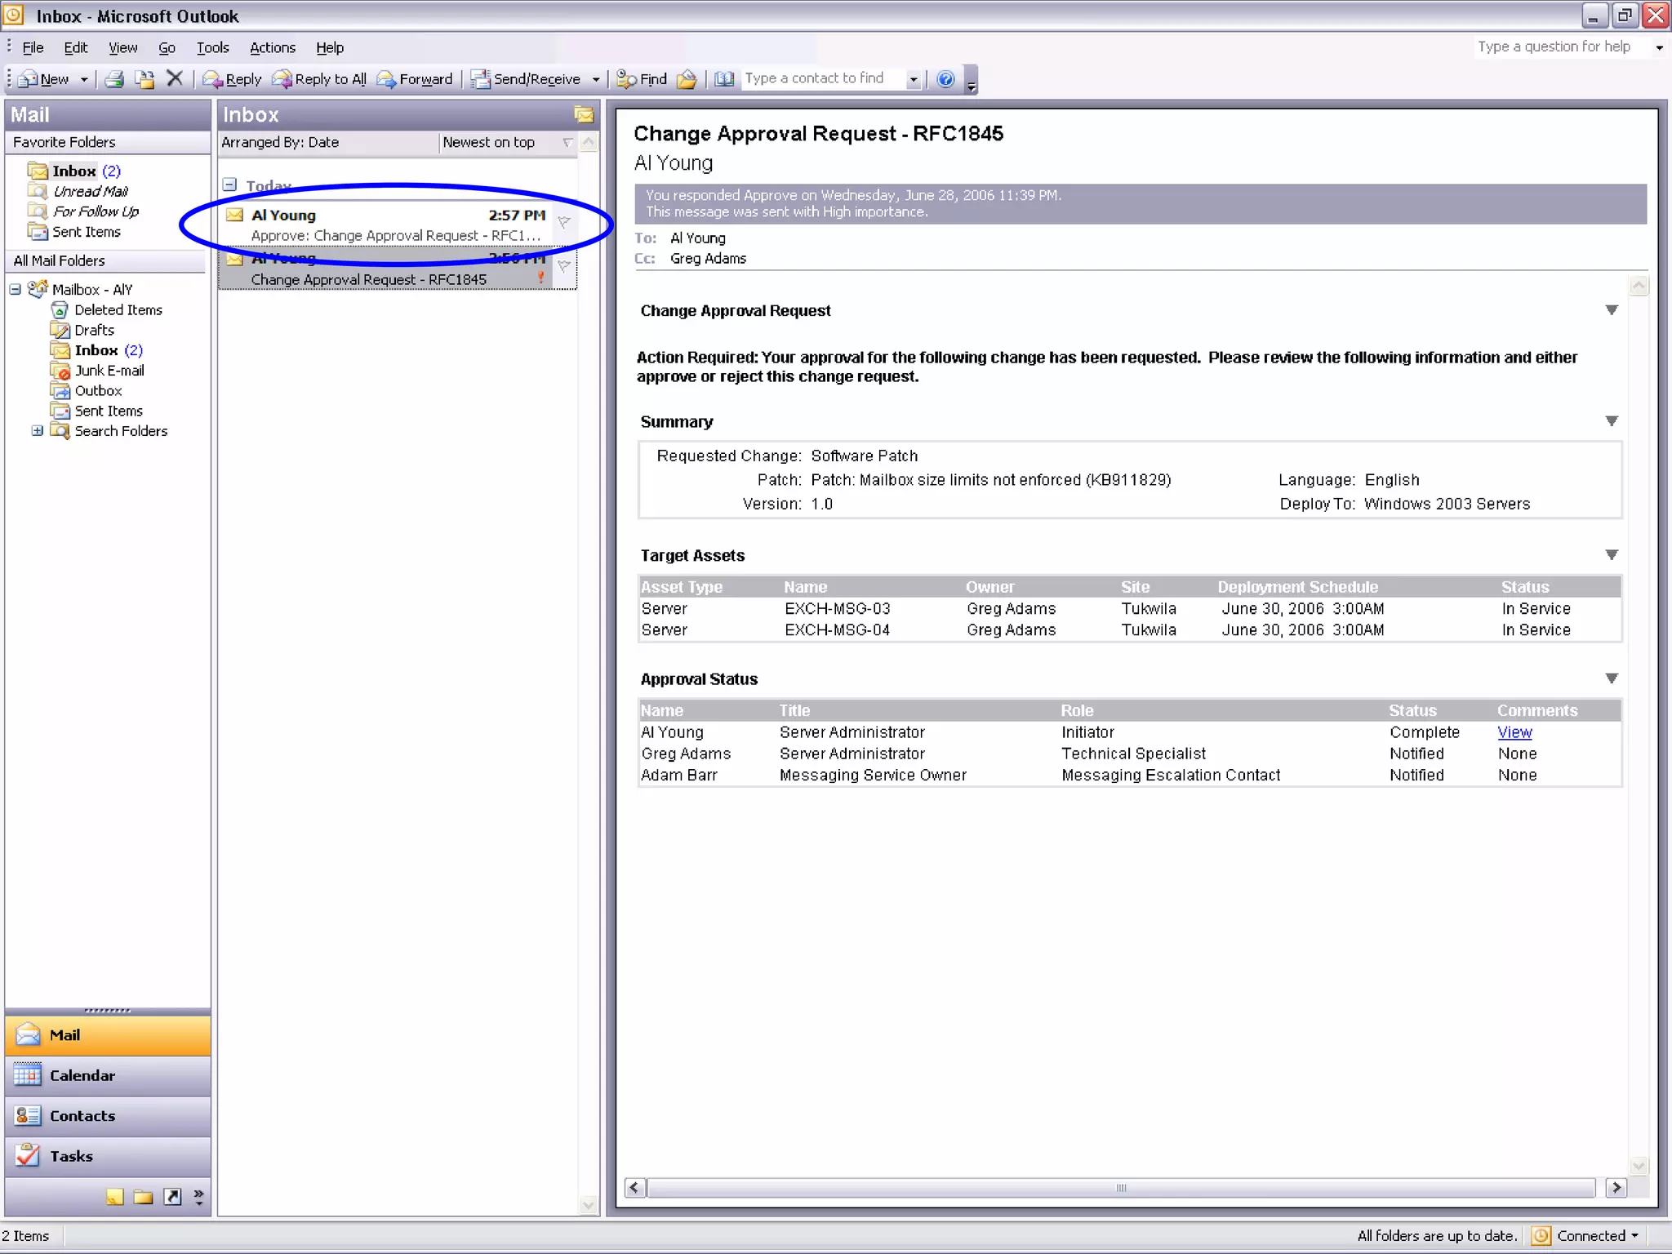Toggle follow-up flag on 2:57 PM message

pyautogui.click(x=563, y=222)
